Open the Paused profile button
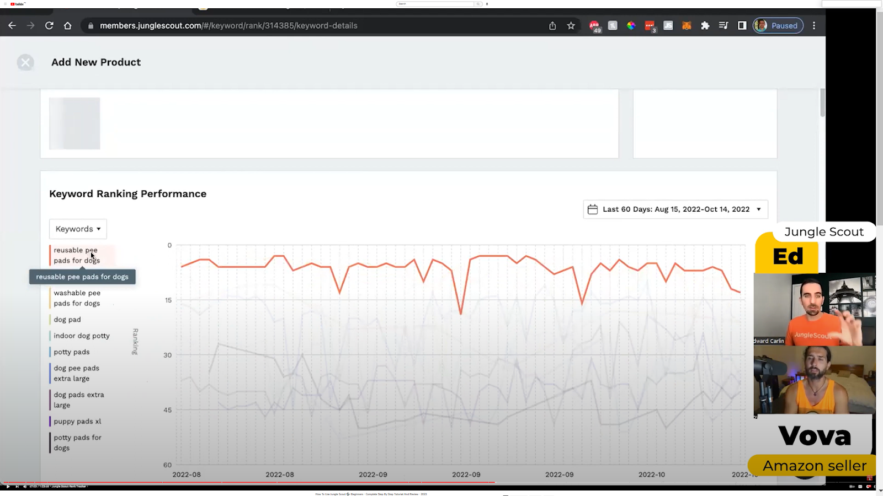Image resolution: width=883 pixels, height=496 pixels. [778, 25]
